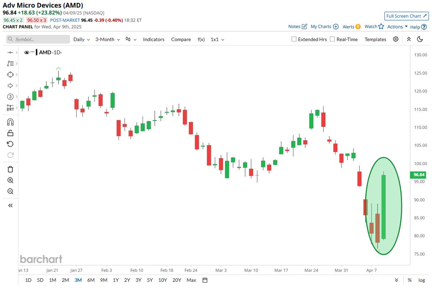This screenshot has height=288, width=432.
Task: Zoom in with magnifier plus icon
Action: tap(10, 180)
